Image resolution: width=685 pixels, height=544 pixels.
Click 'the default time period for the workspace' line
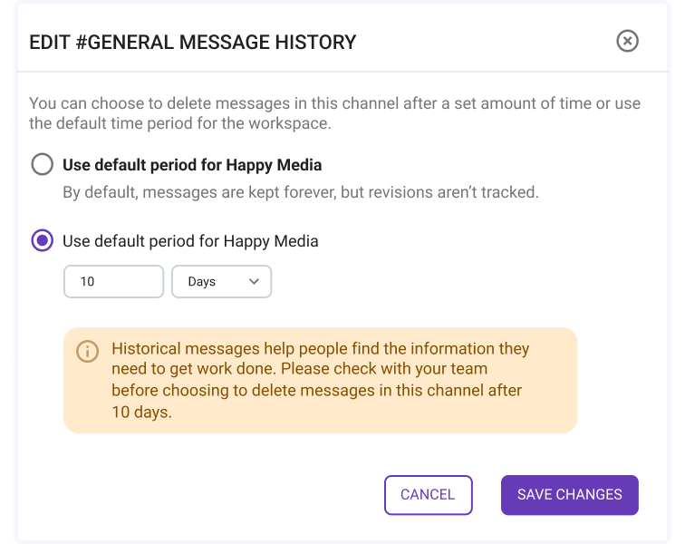[180, 123]
